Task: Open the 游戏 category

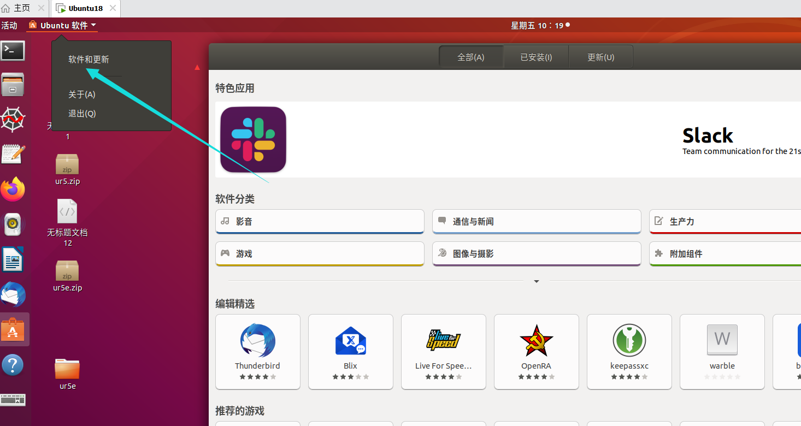Action: (x=319, y=253)
